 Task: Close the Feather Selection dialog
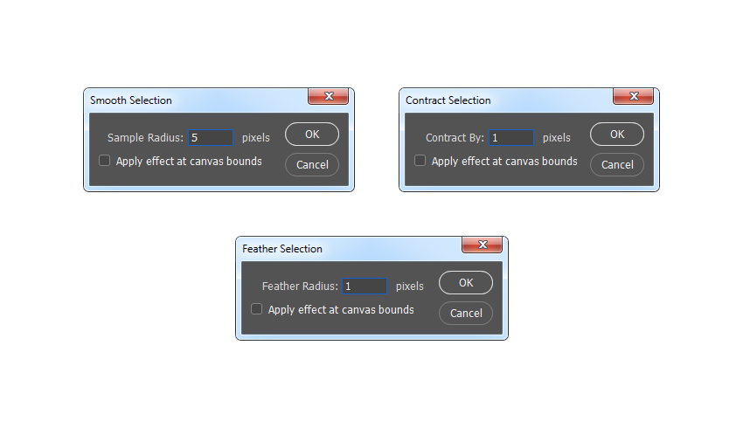coord(482,245)
